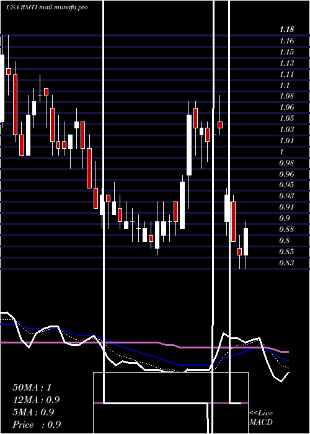Click the <<Live MACD label
The height and width of the screenshot is (434, 310).
261,417
